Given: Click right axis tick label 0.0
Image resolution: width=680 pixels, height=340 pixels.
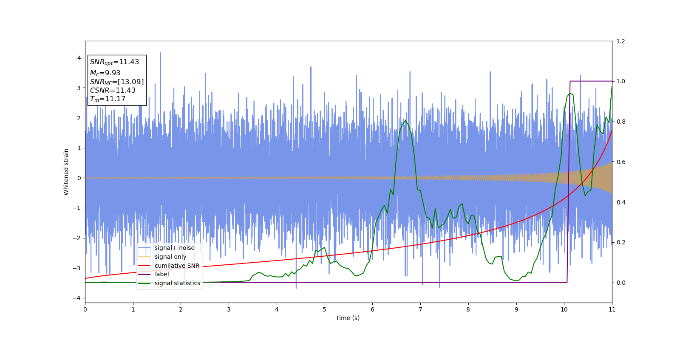Looking at the screenshot, I should (x=620, y=283).
